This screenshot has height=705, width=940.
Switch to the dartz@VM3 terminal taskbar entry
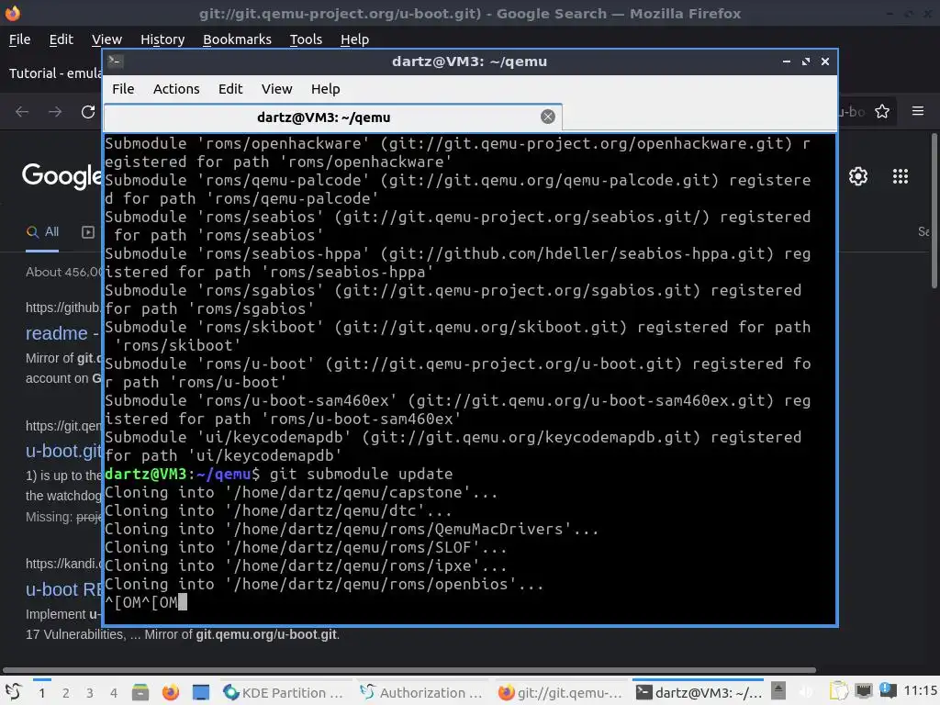point(699,692)
